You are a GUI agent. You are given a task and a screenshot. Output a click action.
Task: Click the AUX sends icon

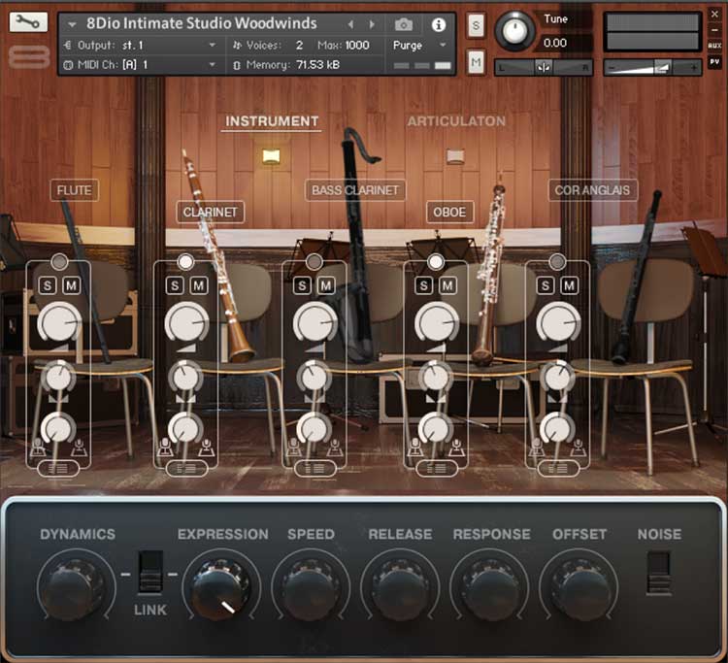click(x=714, y=46)
